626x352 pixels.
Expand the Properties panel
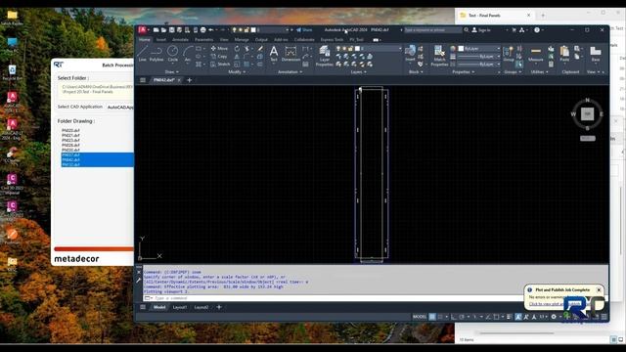(463, 71)
